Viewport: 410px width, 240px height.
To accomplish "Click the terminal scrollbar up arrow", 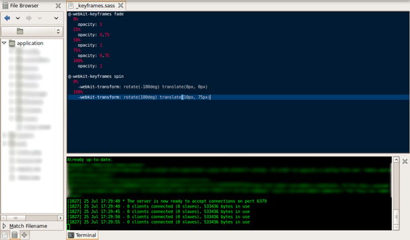I will pos(396,160).
